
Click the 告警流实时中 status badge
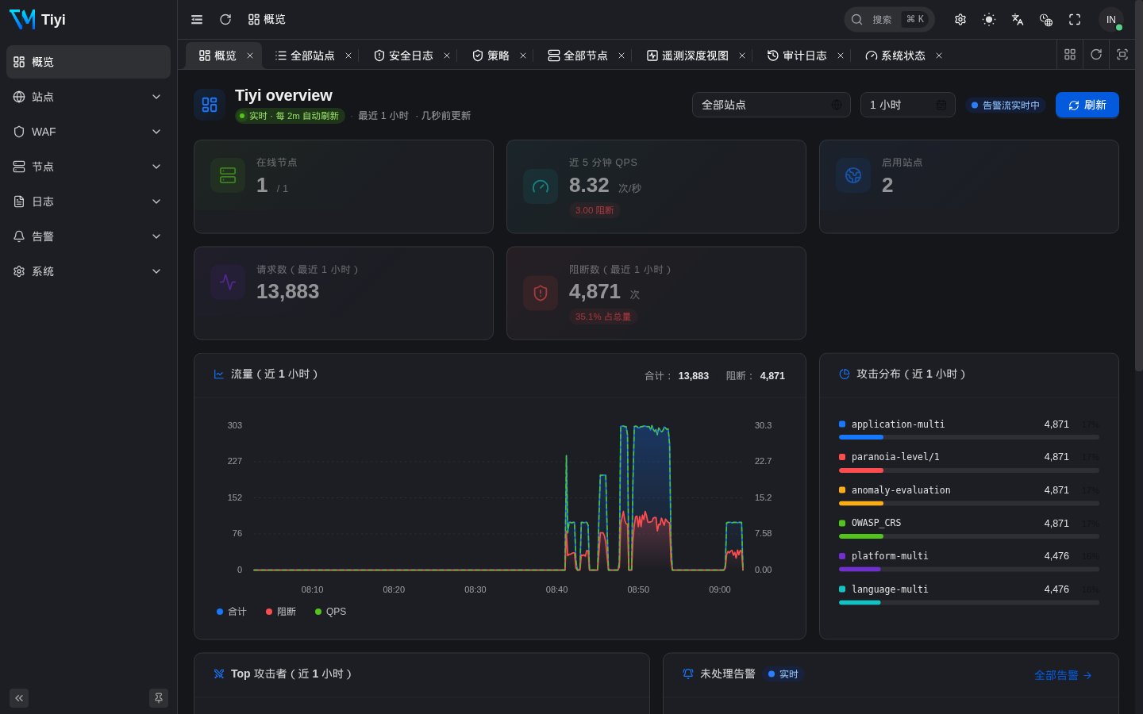(1006, 105)
